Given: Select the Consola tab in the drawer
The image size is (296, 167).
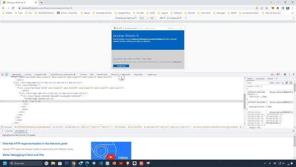Looking at the screenshot, I should pyautogui.click(x=9, y=131).
